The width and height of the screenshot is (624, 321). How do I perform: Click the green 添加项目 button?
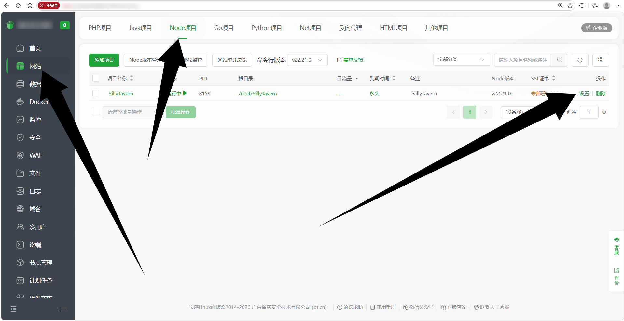[x=104, y=60]
